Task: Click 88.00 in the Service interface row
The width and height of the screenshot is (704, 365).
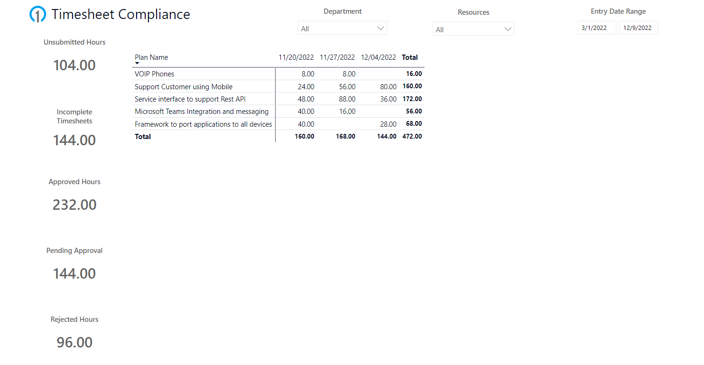Action: pyautogui.click(x=347, y=99)
